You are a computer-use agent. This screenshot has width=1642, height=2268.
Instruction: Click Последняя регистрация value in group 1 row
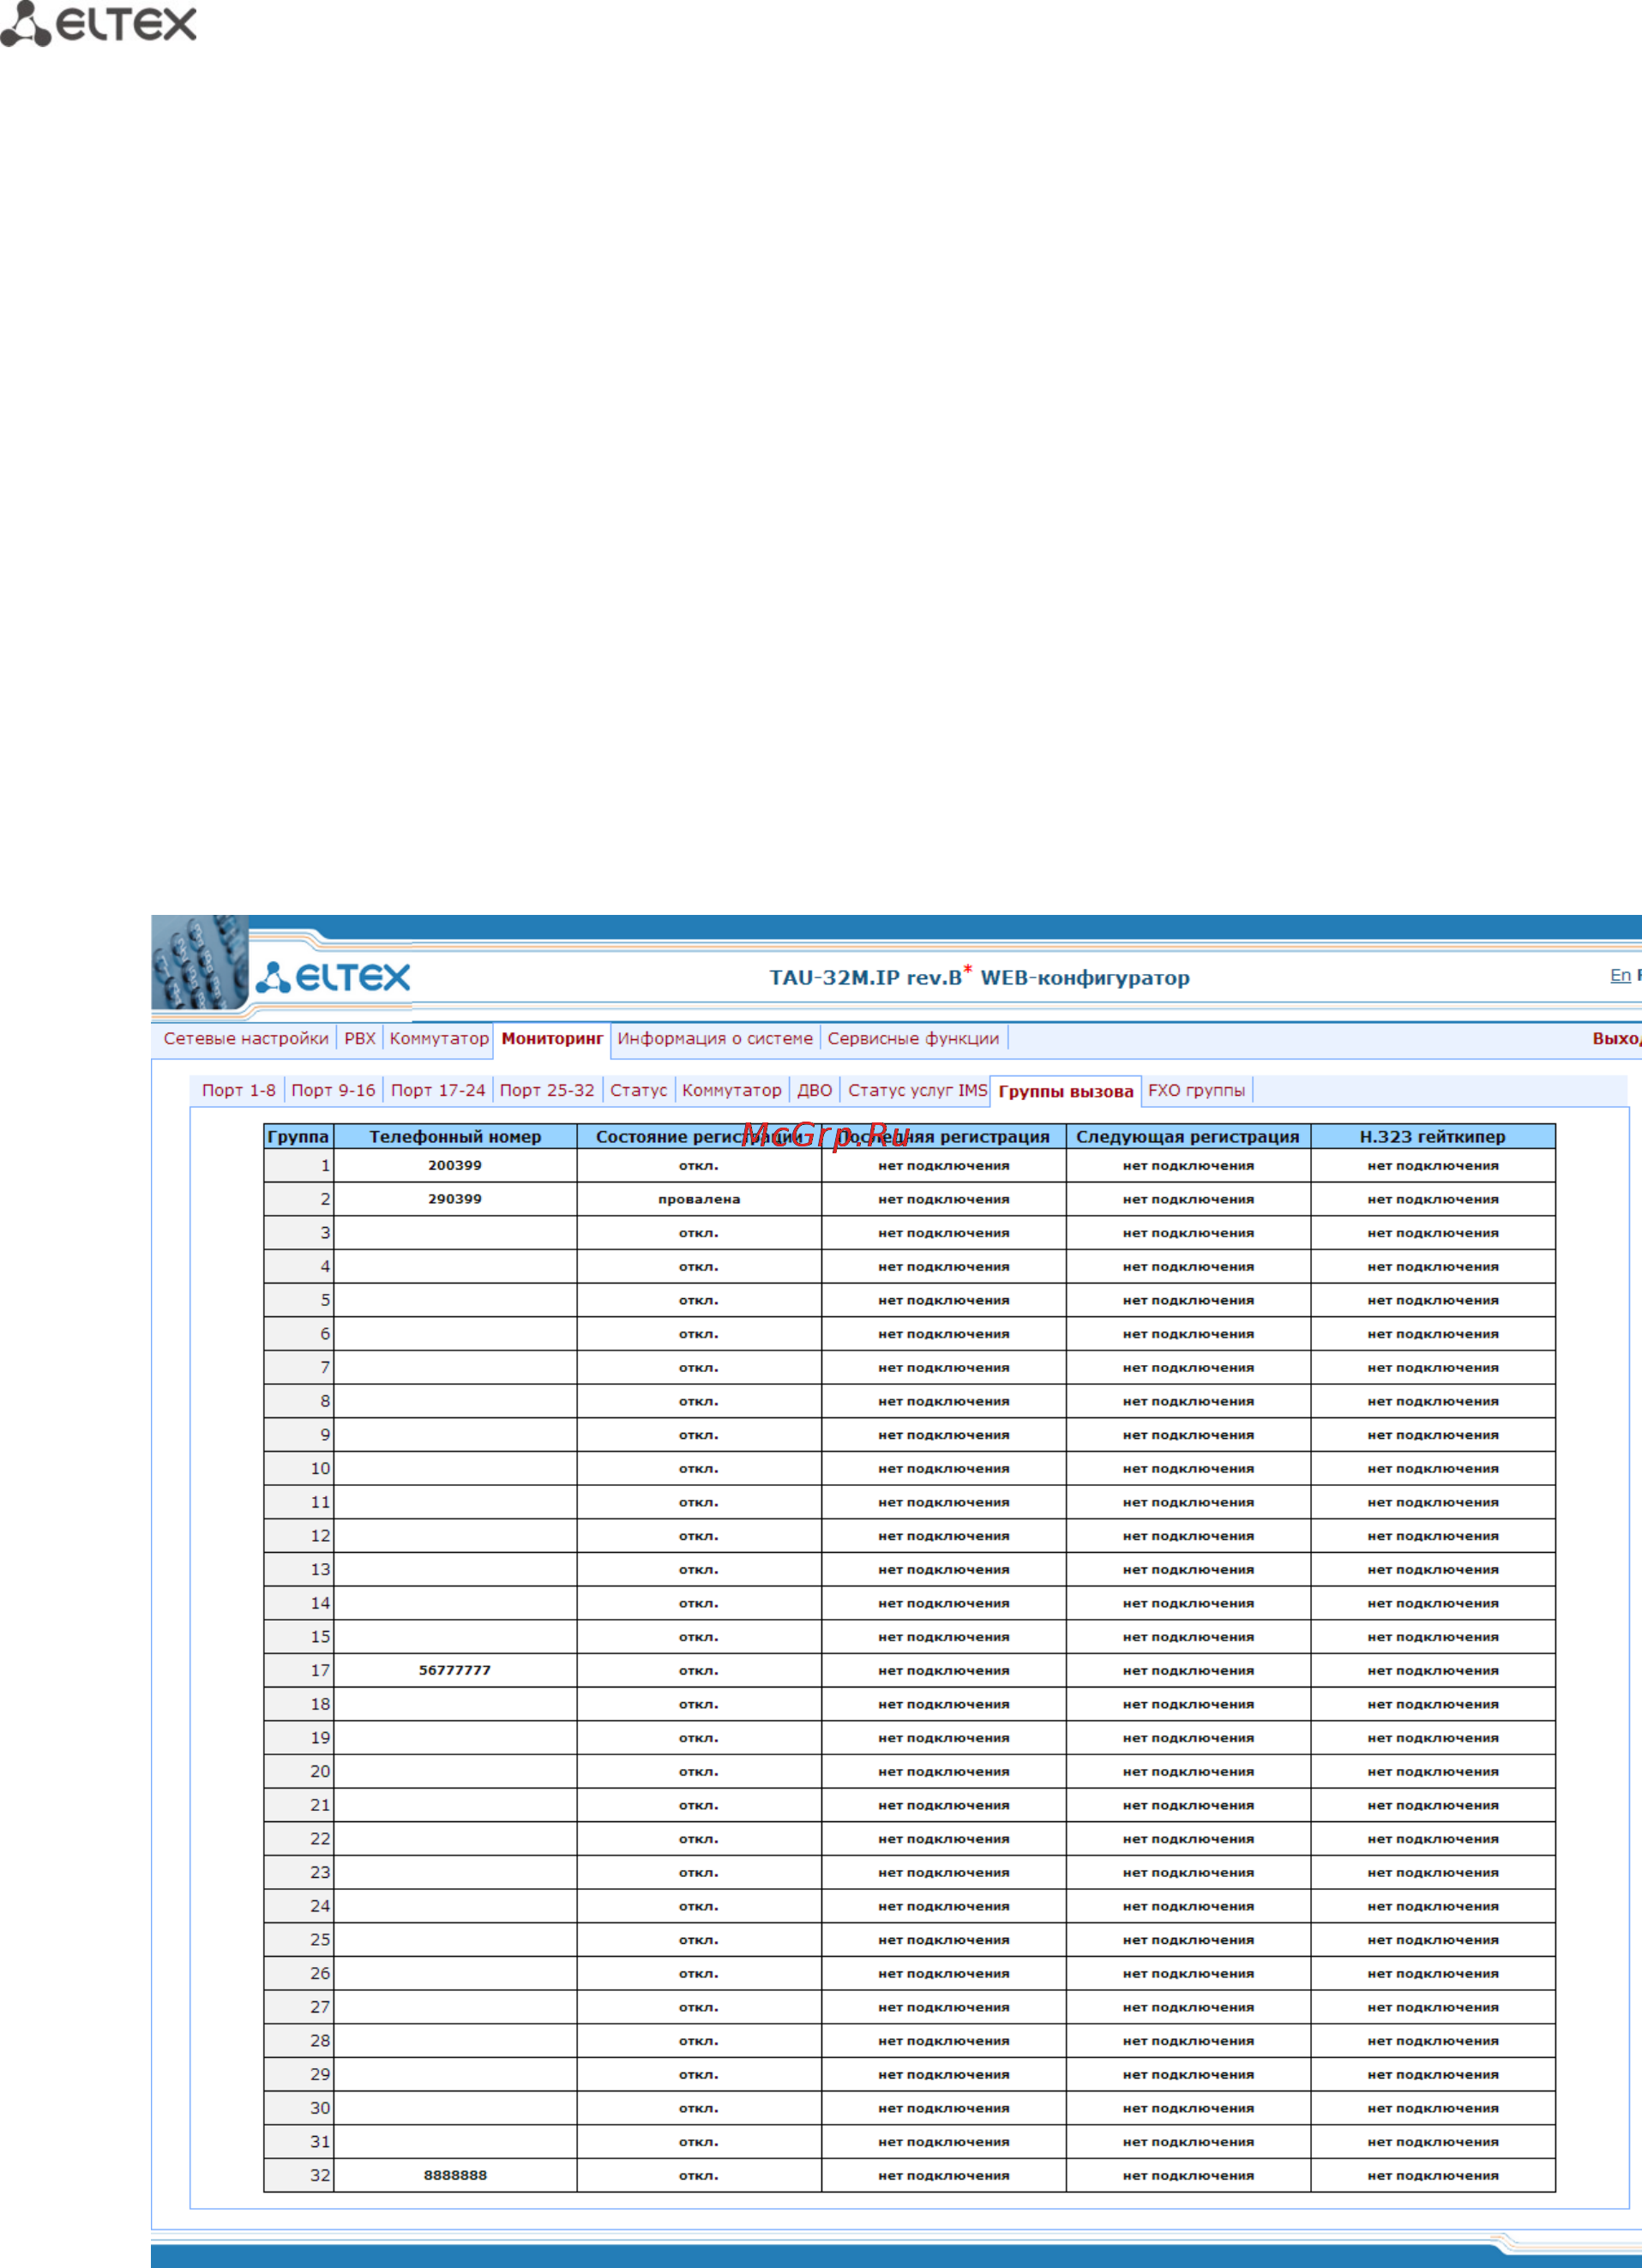[944, 1165]
